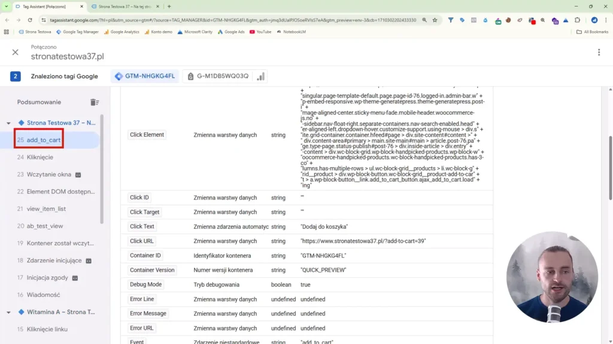Viewport: 613px width, 344px height.
Task: Click the sidebar event list scrollbar
Action: pos(102,169)
